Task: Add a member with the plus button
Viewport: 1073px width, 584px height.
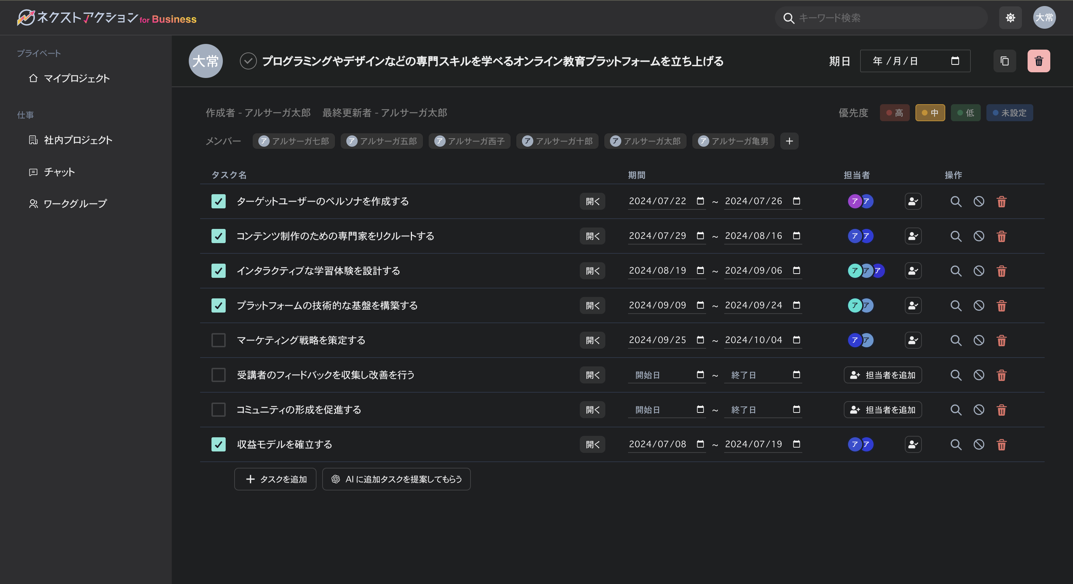Action: [789, 141]
